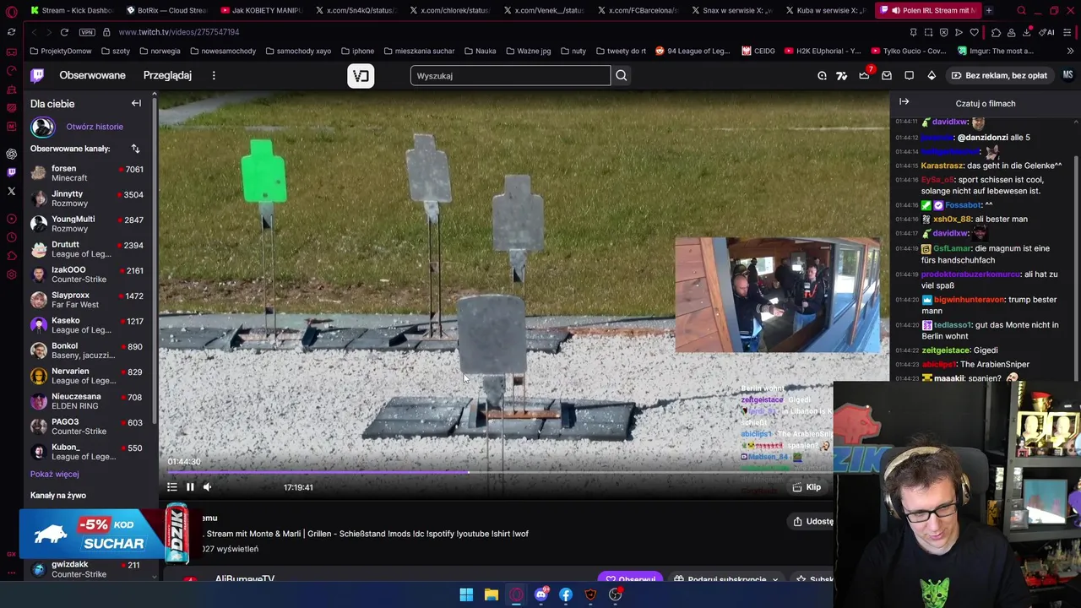Screen dimensions: 1081x608
Task: Open norwegia bookmark folder
Action: point(160,51)
